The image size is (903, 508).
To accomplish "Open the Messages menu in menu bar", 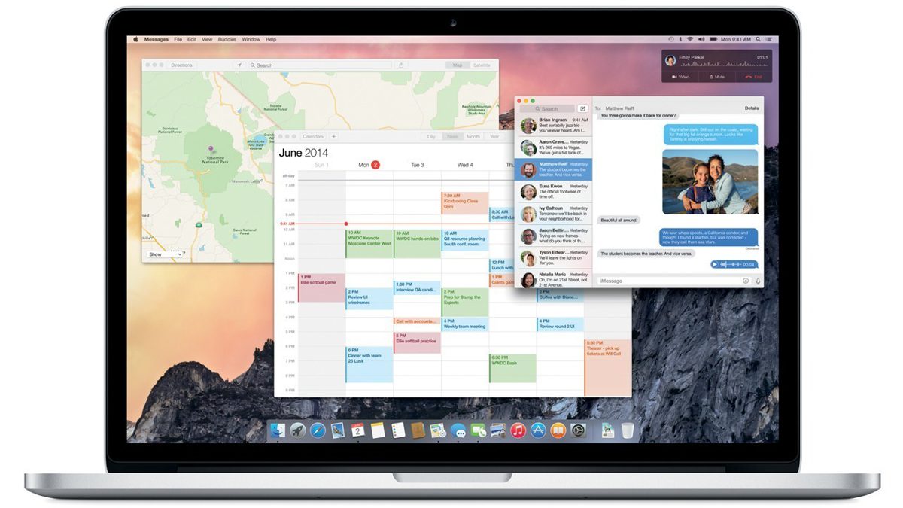I will pos(157,39).
